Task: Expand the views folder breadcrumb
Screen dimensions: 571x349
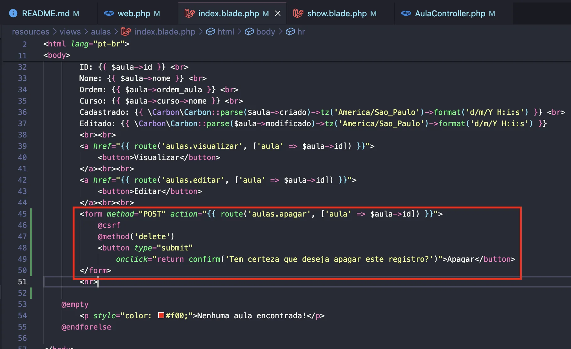Action: point(70,32)
